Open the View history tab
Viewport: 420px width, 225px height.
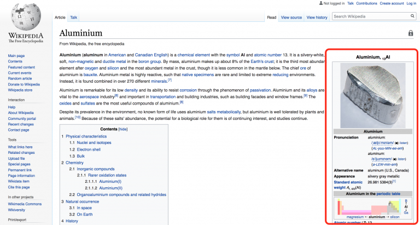pos(317,18)
